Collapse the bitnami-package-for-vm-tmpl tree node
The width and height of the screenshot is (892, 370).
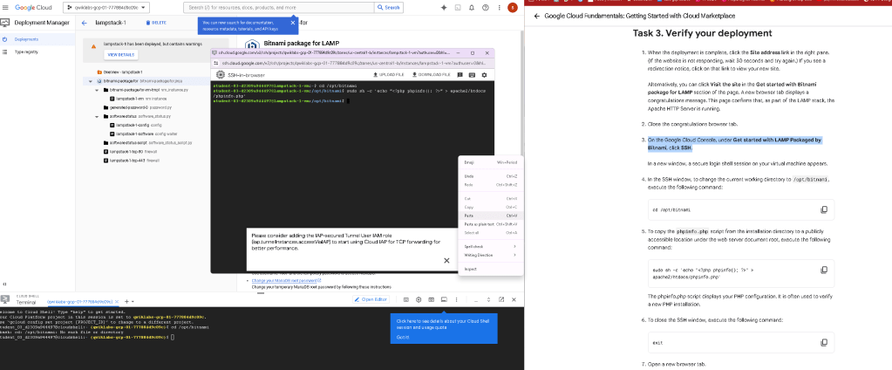pyautogui.click(x=98, y=90)
